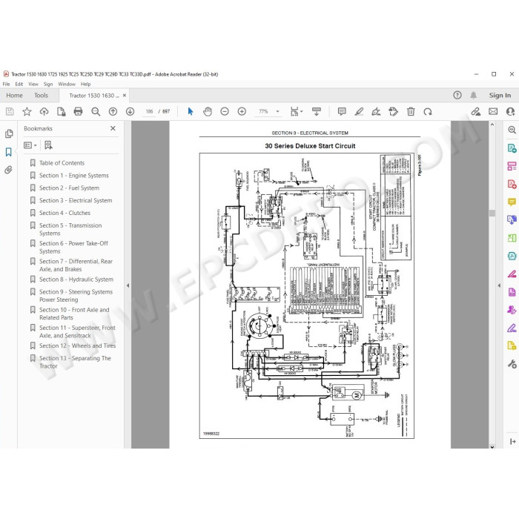Image resolution: width=519 pixels, height=519 pixels.
Task: Zoom in with the plus icon
Action: click(x=242, y=111)
